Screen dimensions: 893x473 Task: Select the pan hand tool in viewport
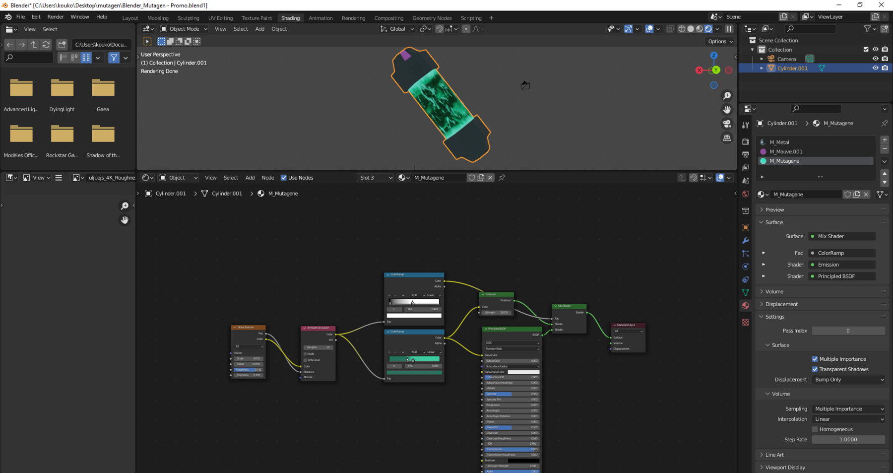[x=727, y=110]
